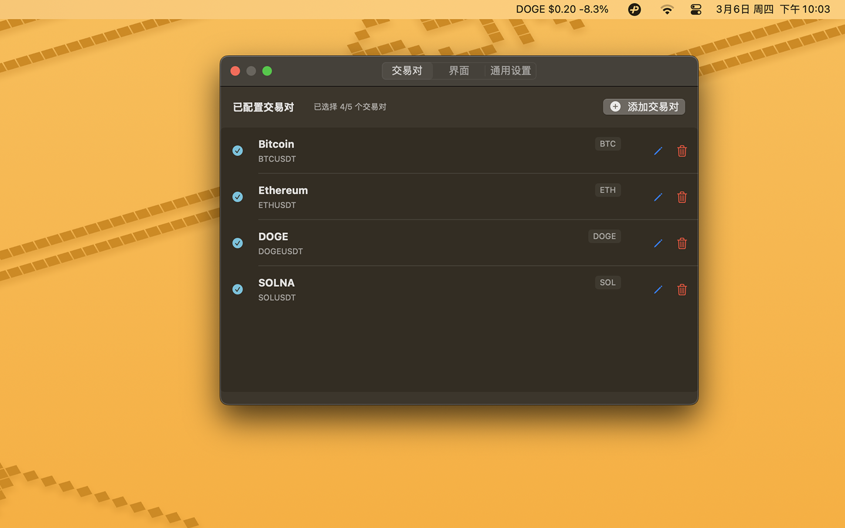845x528 pixels.
Task: Select the ETHUSDT subtitle text
Action: click(277, 205)
